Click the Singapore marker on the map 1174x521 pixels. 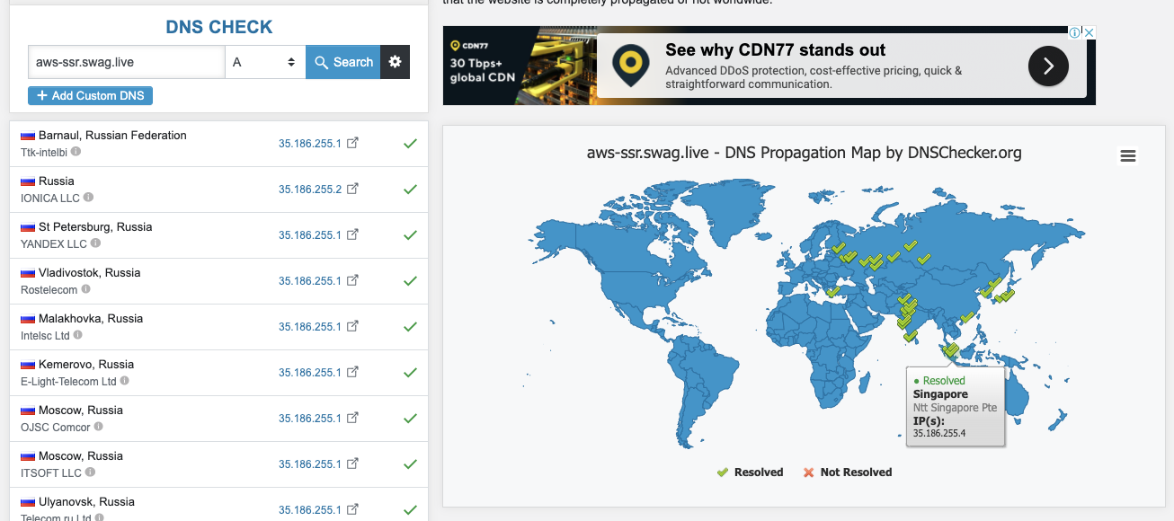(x=951, y=350)
